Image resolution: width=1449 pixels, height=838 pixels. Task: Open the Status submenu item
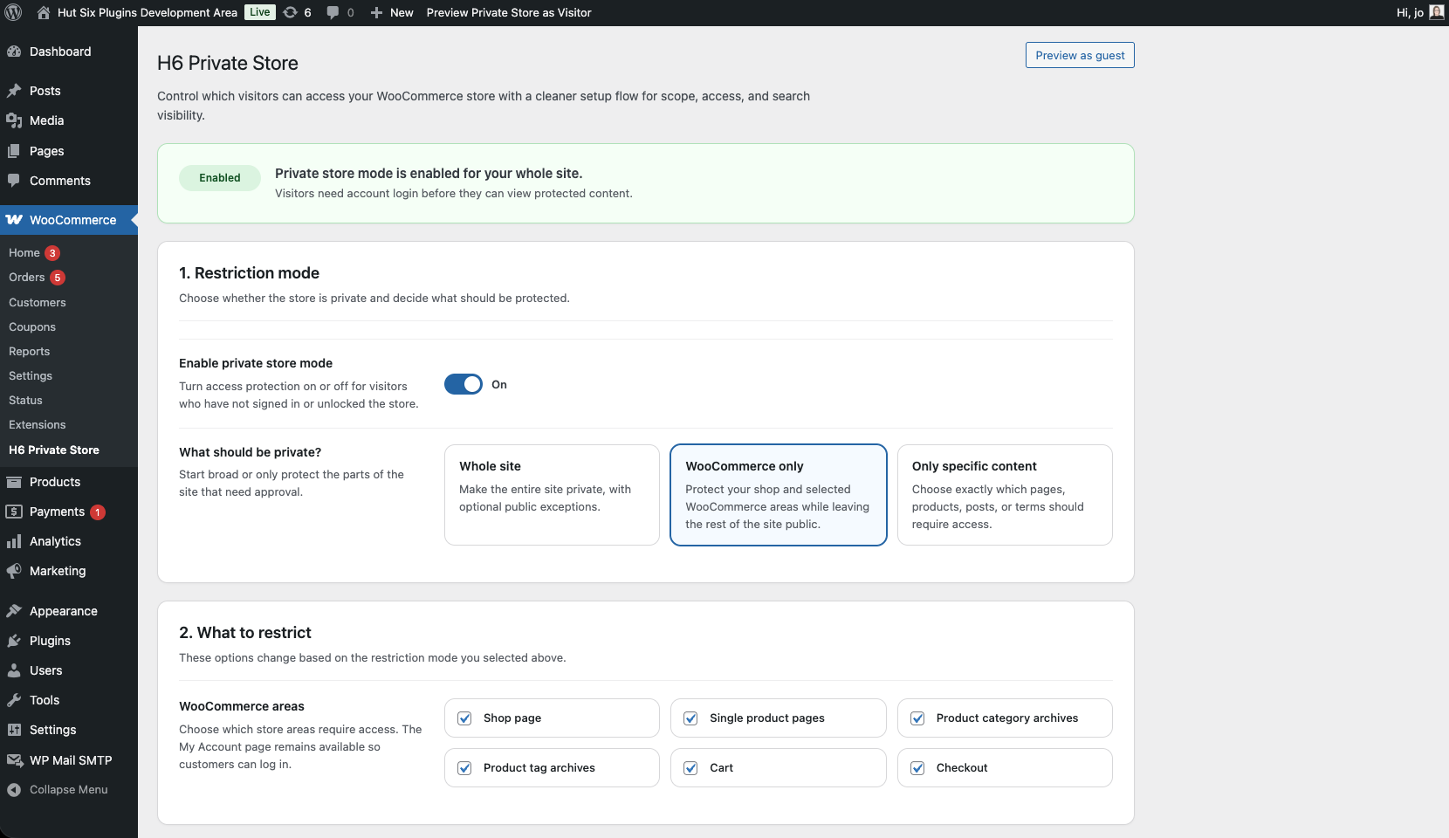(x=25, y=401)
